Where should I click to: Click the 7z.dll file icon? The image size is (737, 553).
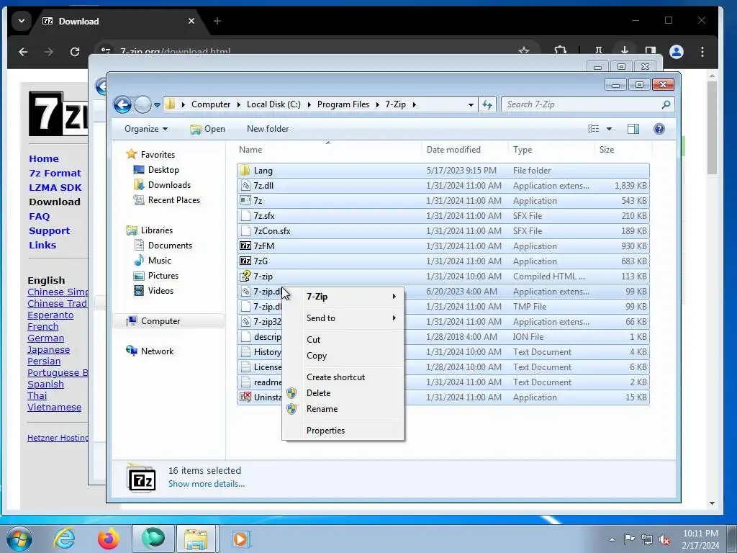tap(245, 185)
